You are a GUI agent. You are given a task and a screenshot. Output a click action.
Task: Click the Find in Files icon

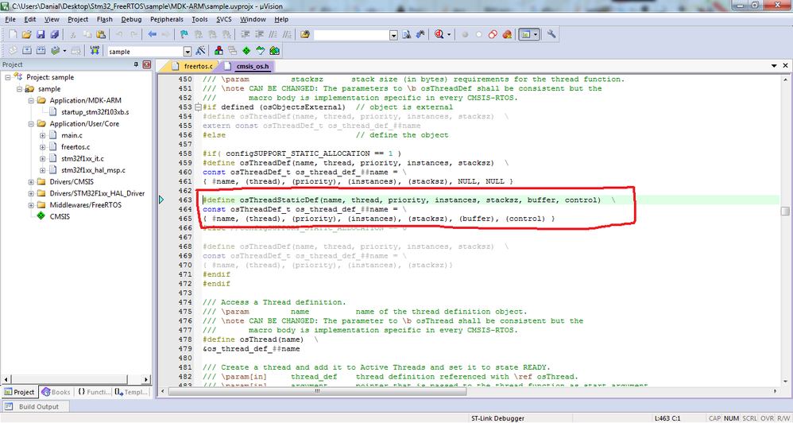(304, 34)
